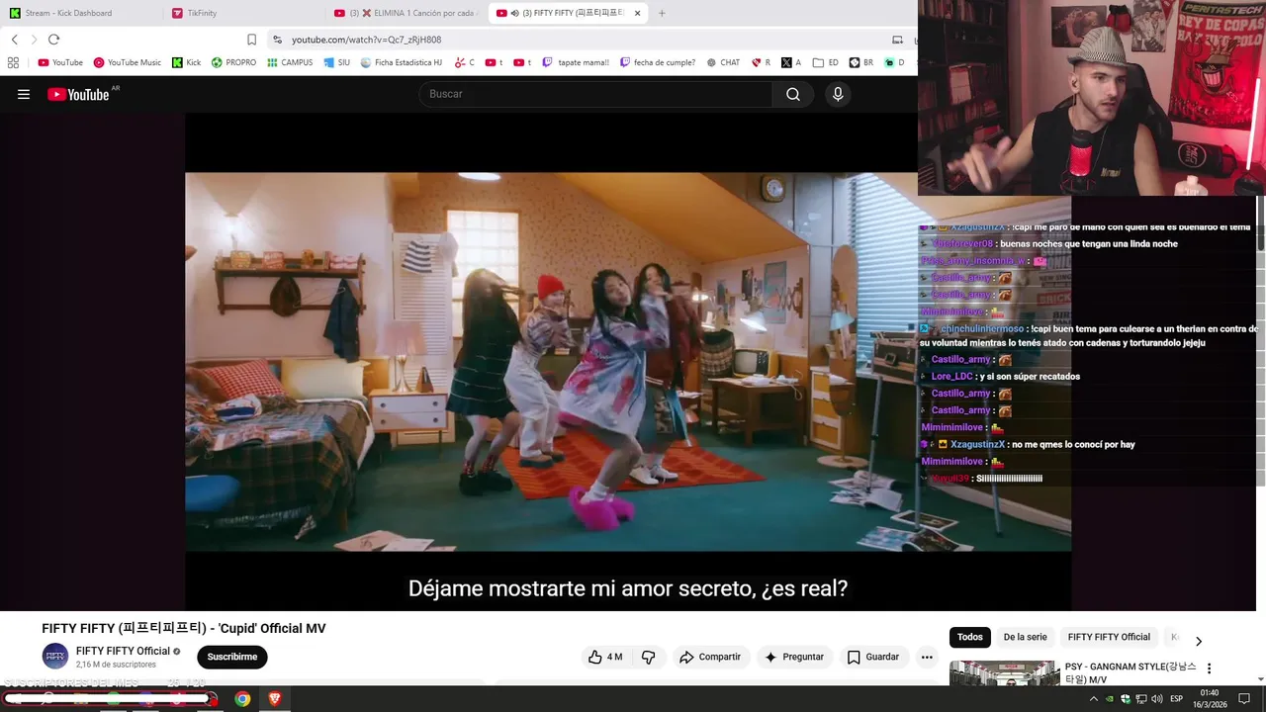1266x712 pixels.
Task: Bookmark this page with the bookmark icon
Action: (x=251, y=40)
